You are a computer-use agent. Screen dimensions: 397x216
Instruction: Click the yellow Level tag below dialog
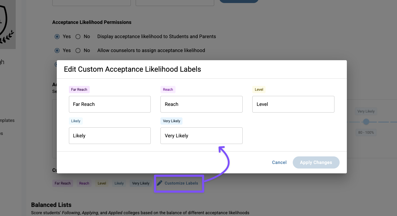[x=102, y=183]
